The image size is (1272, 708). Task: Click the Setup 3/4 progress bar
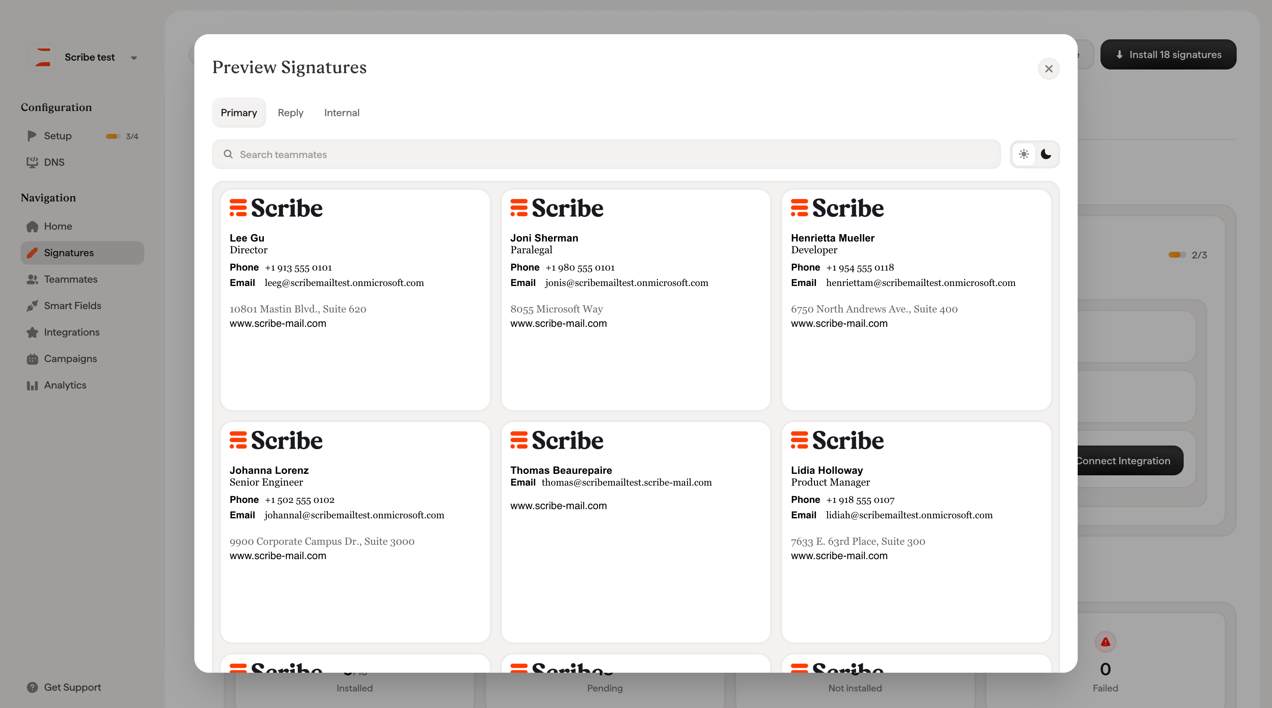113,136
